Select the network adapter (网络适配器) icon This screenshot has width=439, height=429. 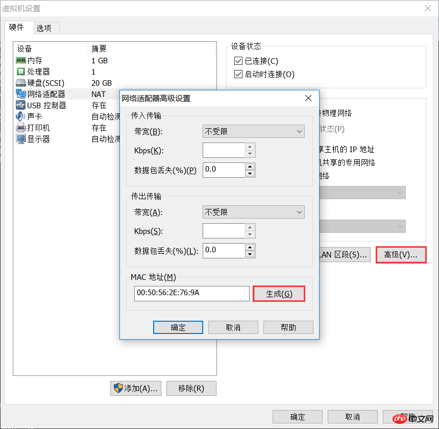tap(21, 94)
